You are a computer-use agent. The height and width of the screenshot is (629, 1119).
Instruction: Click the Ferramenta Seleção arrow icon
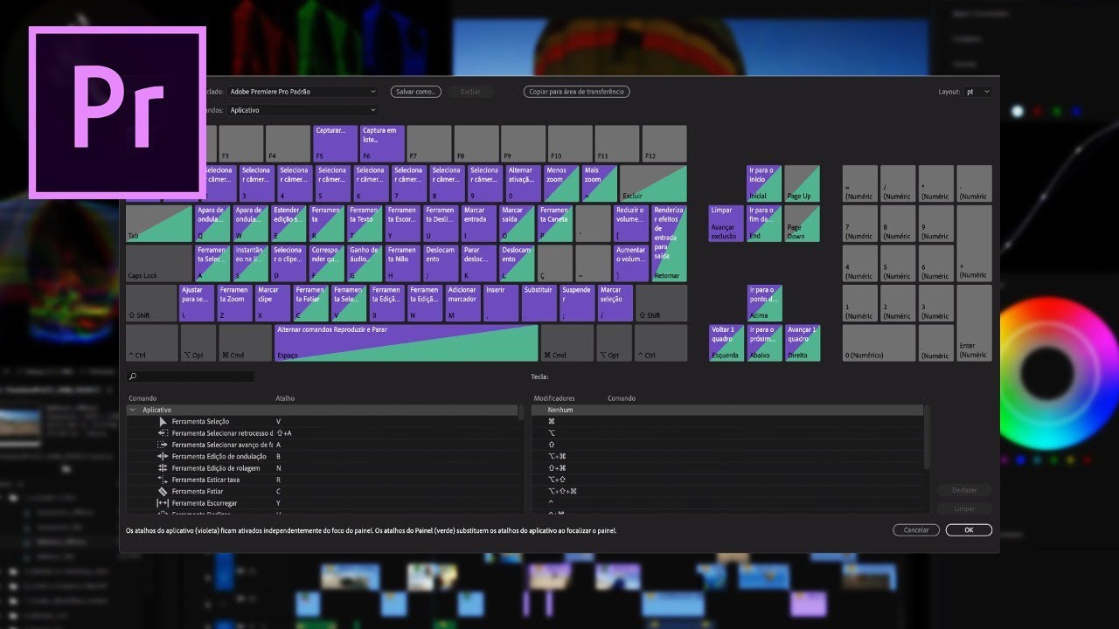pyautogui.click(x=163, y=421)
